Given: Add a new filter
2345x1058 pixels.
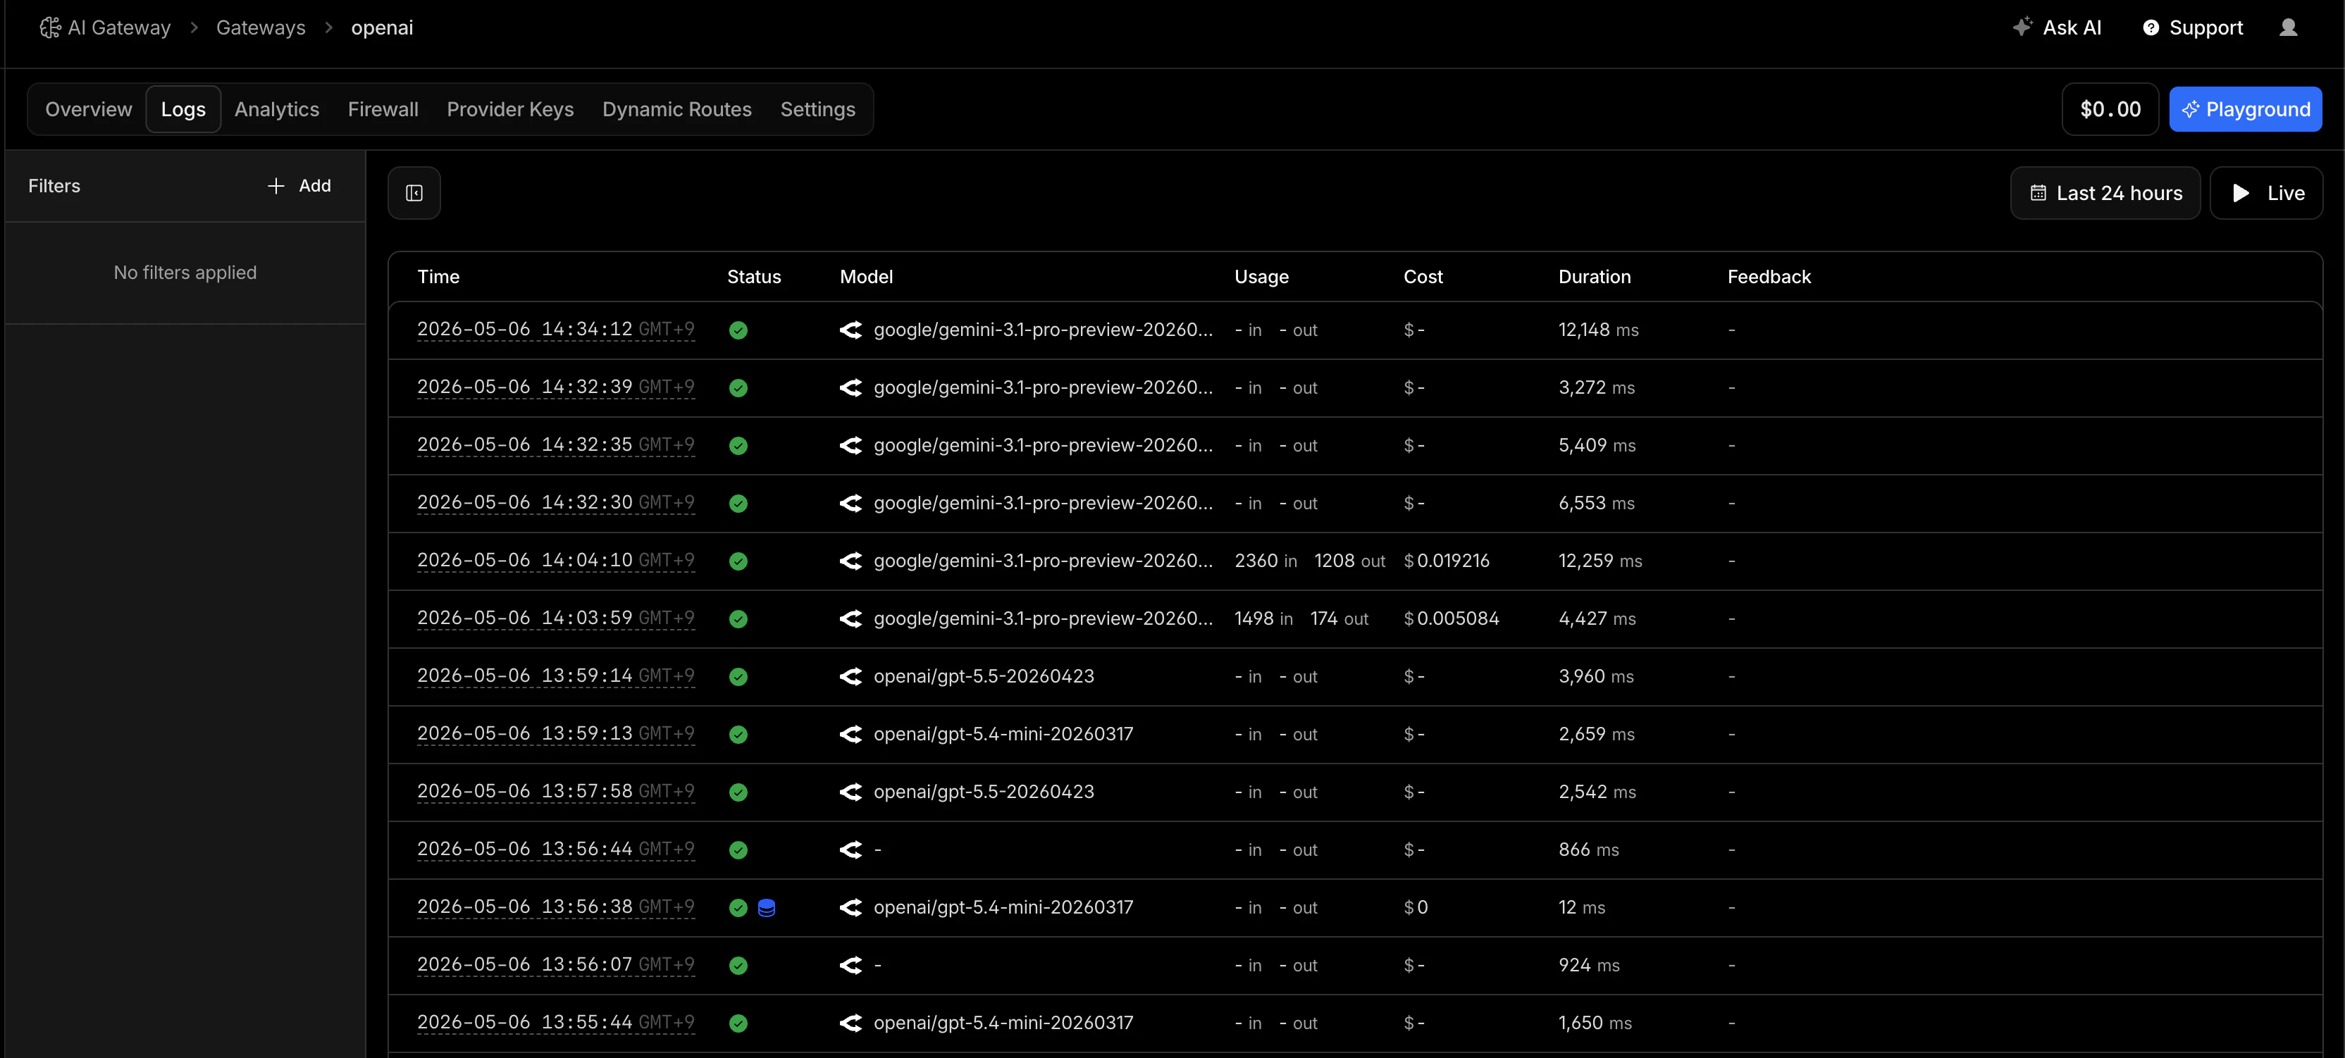Looking at the screenshot, I should [x=299, y=185].
